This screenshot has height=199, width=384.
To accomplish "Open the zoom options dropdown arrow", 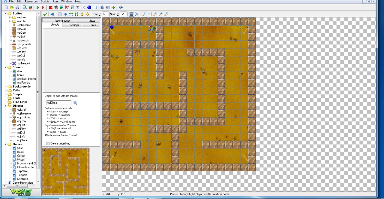I will [149, 14].
